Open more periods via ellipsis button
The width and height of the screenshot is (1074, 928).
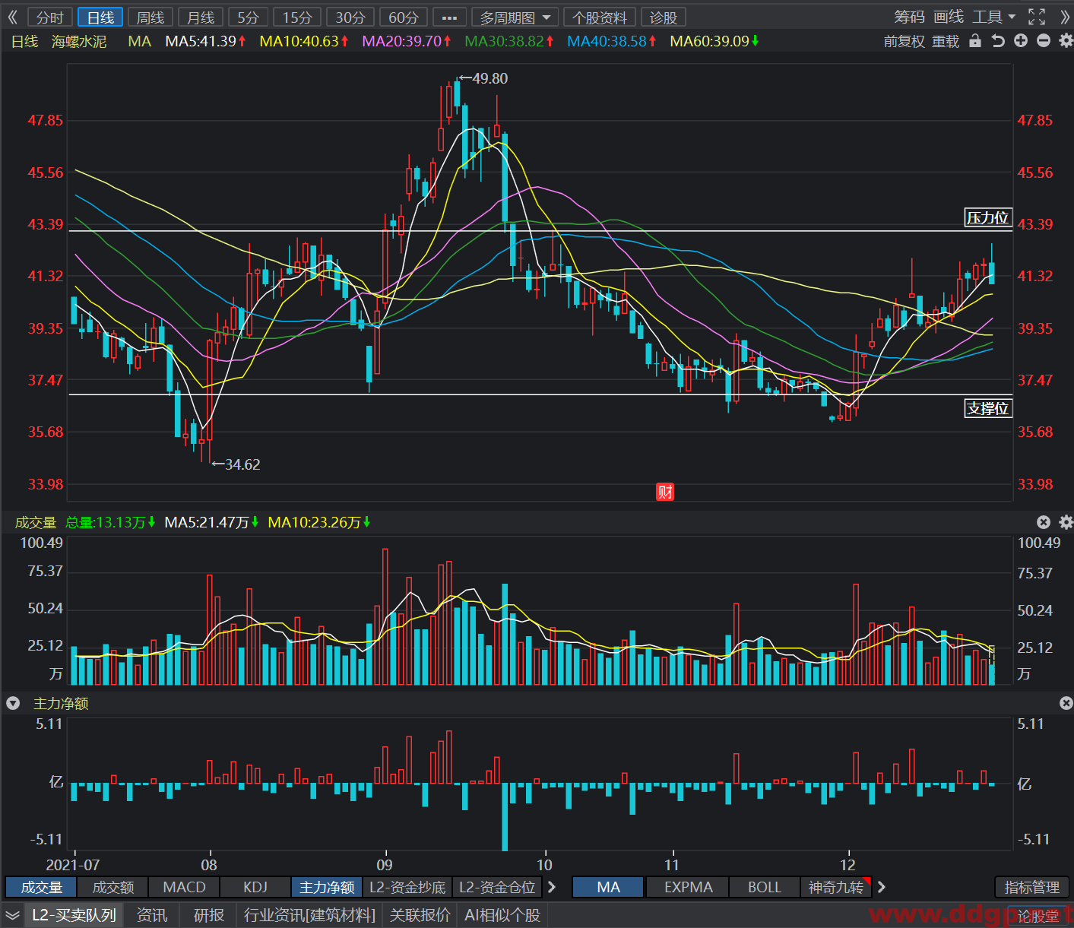(x=450, y=17)
